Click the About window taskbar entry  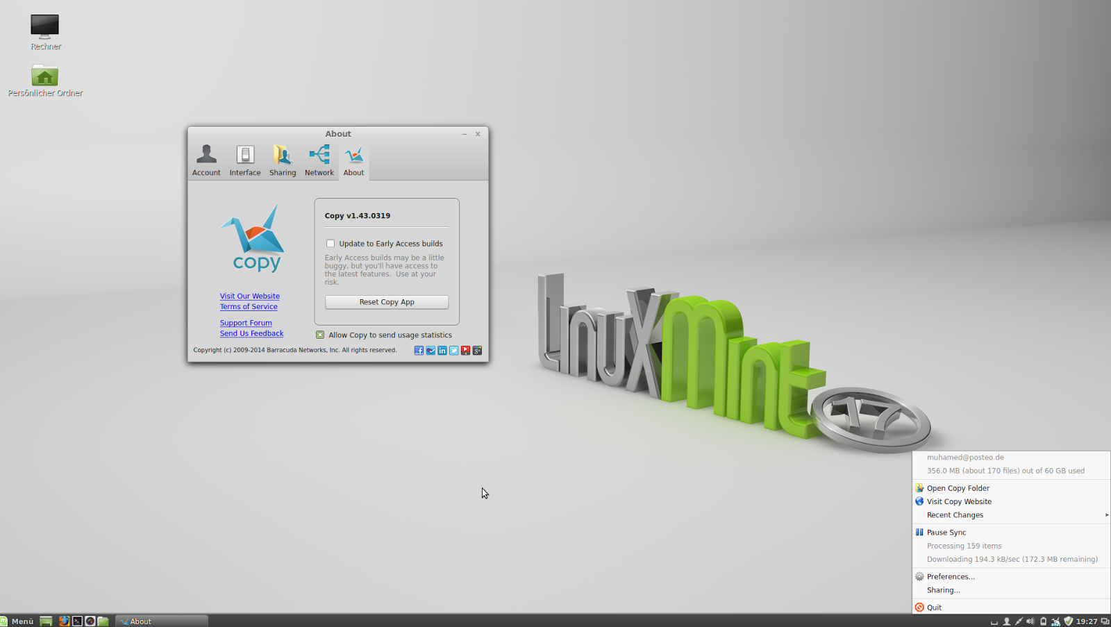162,621
